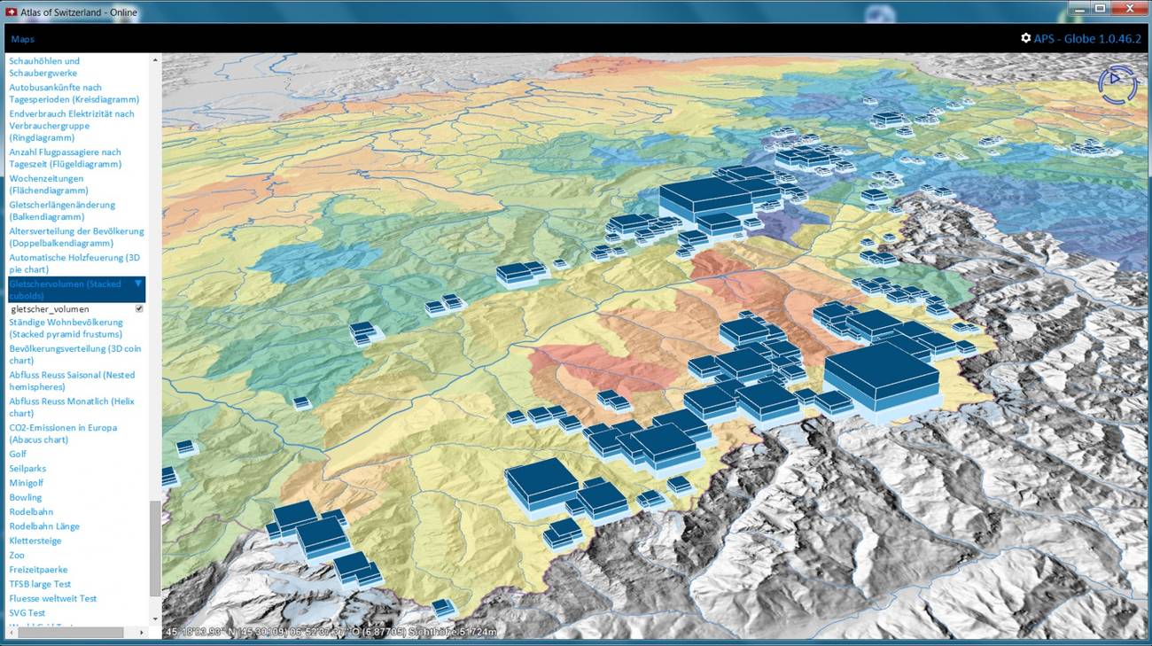Select the Freizeitpaerke entry
Image resolution: width=1152 pixels, height=646 pixels.
point(38,570)
